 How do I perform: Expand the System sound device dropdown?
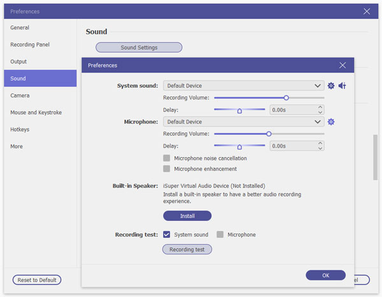[x=318, y=86]
